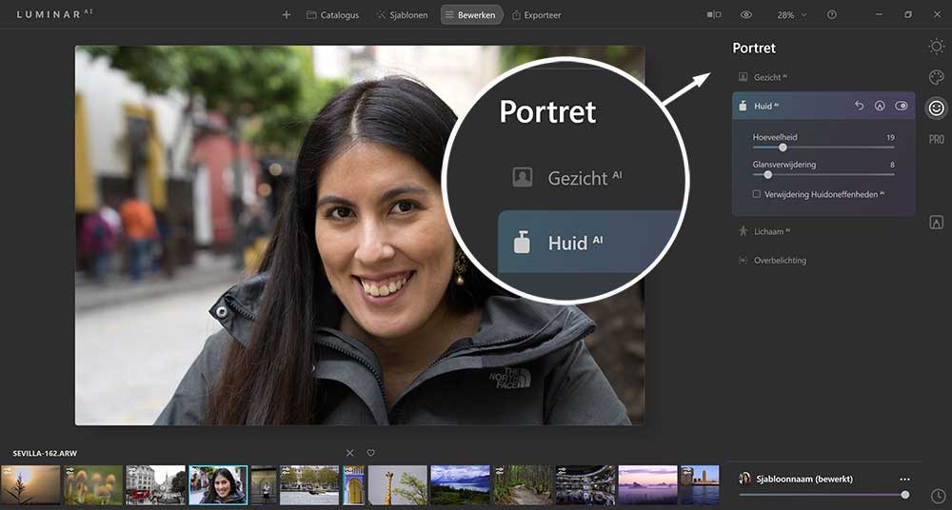Add photos with the plus icon
This screenshot has width=952, height=510.
[x=287, y=14]
